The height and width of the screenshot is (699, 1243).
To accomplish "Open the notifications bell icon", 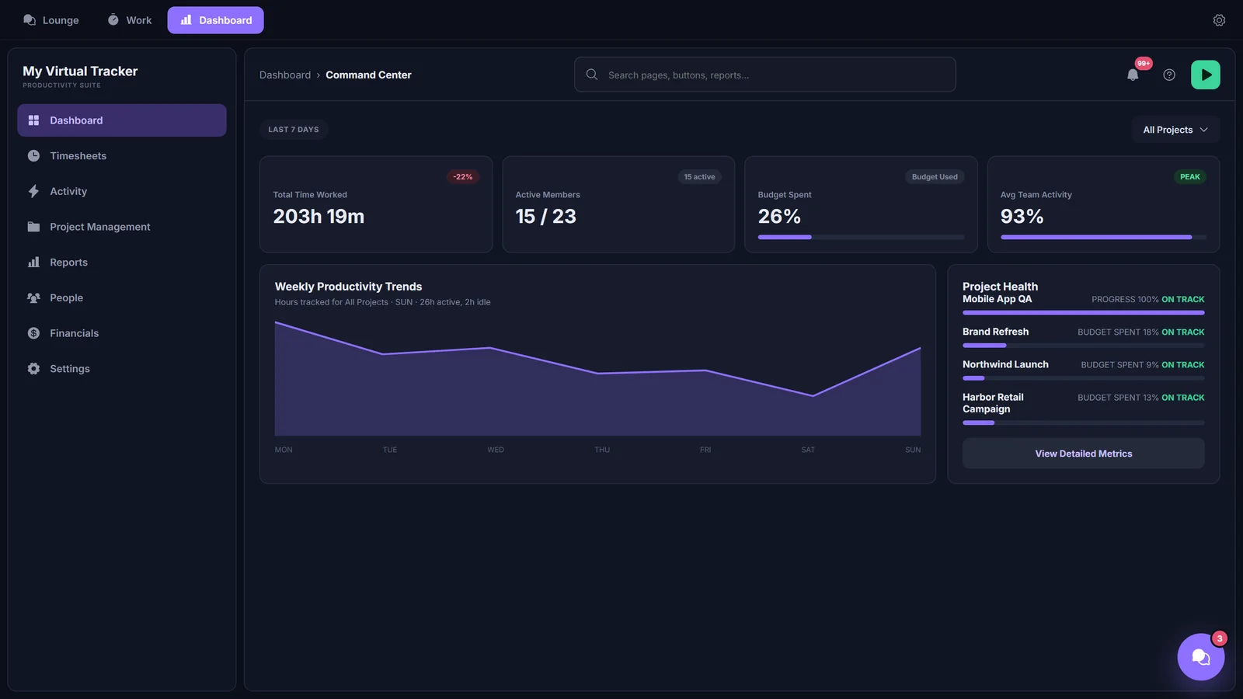I will click(x=1133, y=75).
